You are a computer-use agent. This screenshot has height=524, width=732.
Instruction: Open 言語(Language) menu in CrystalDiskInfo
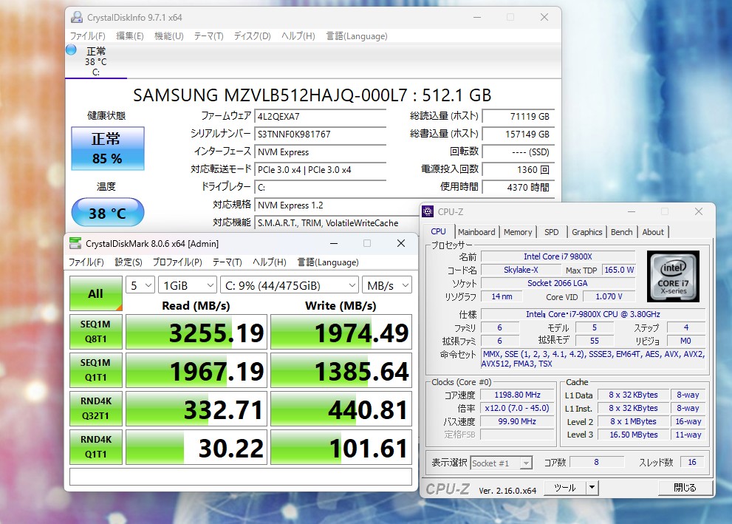(x=357, y=36)
